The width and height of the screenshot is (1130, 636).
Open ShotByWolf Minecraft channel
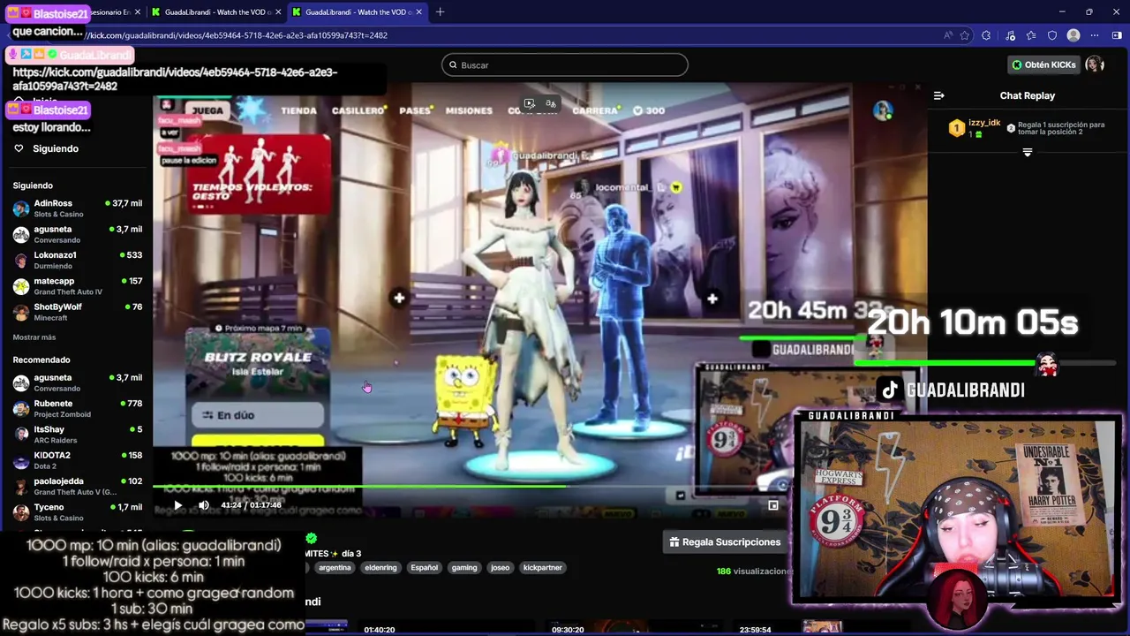[78, 312]
